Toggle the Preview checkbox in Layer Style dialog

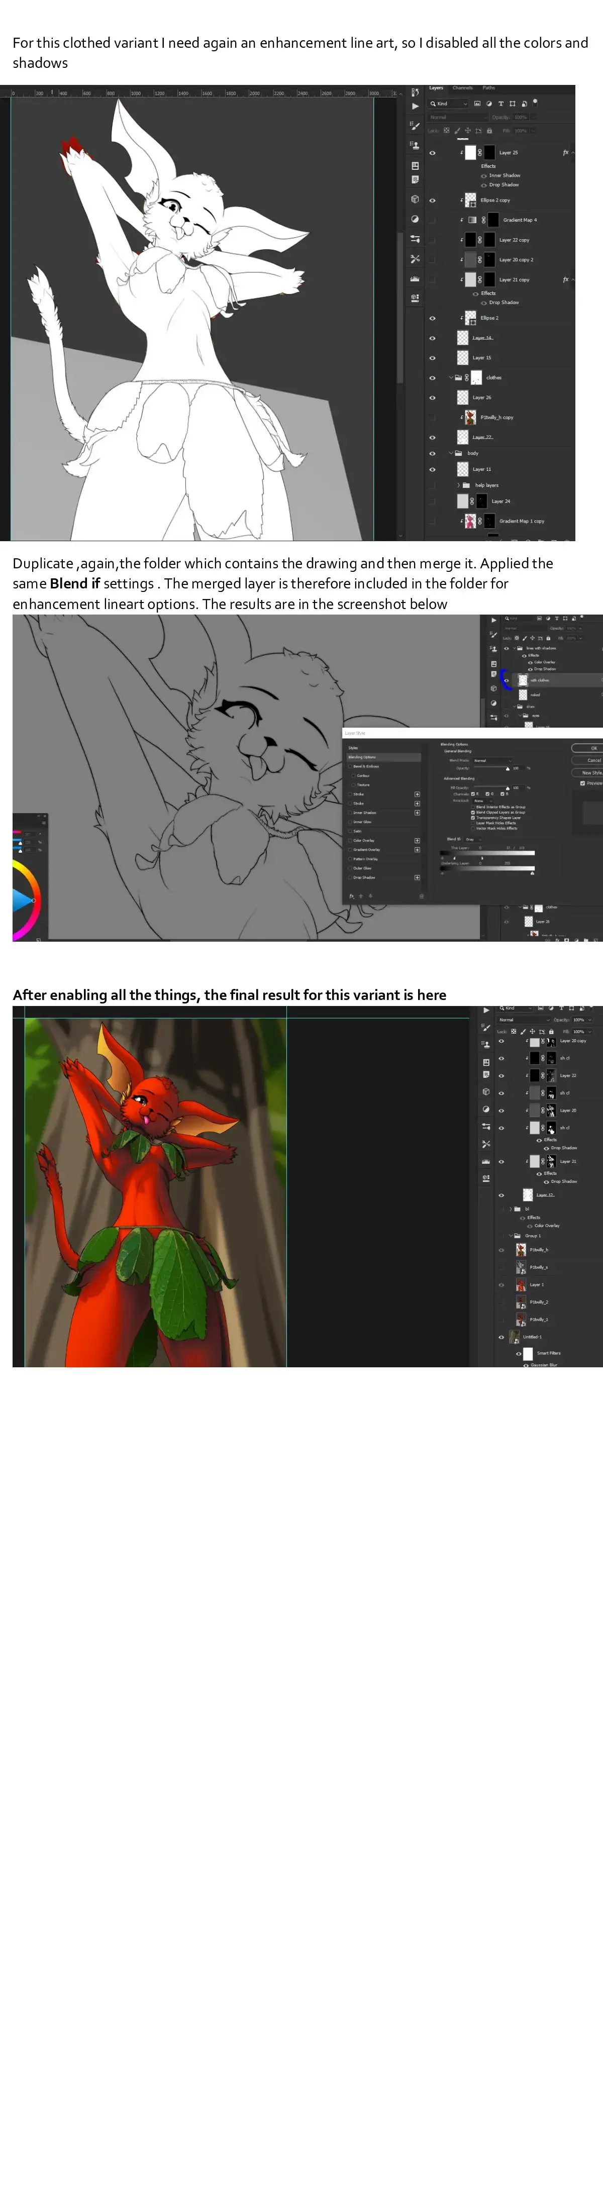[582, 783]
